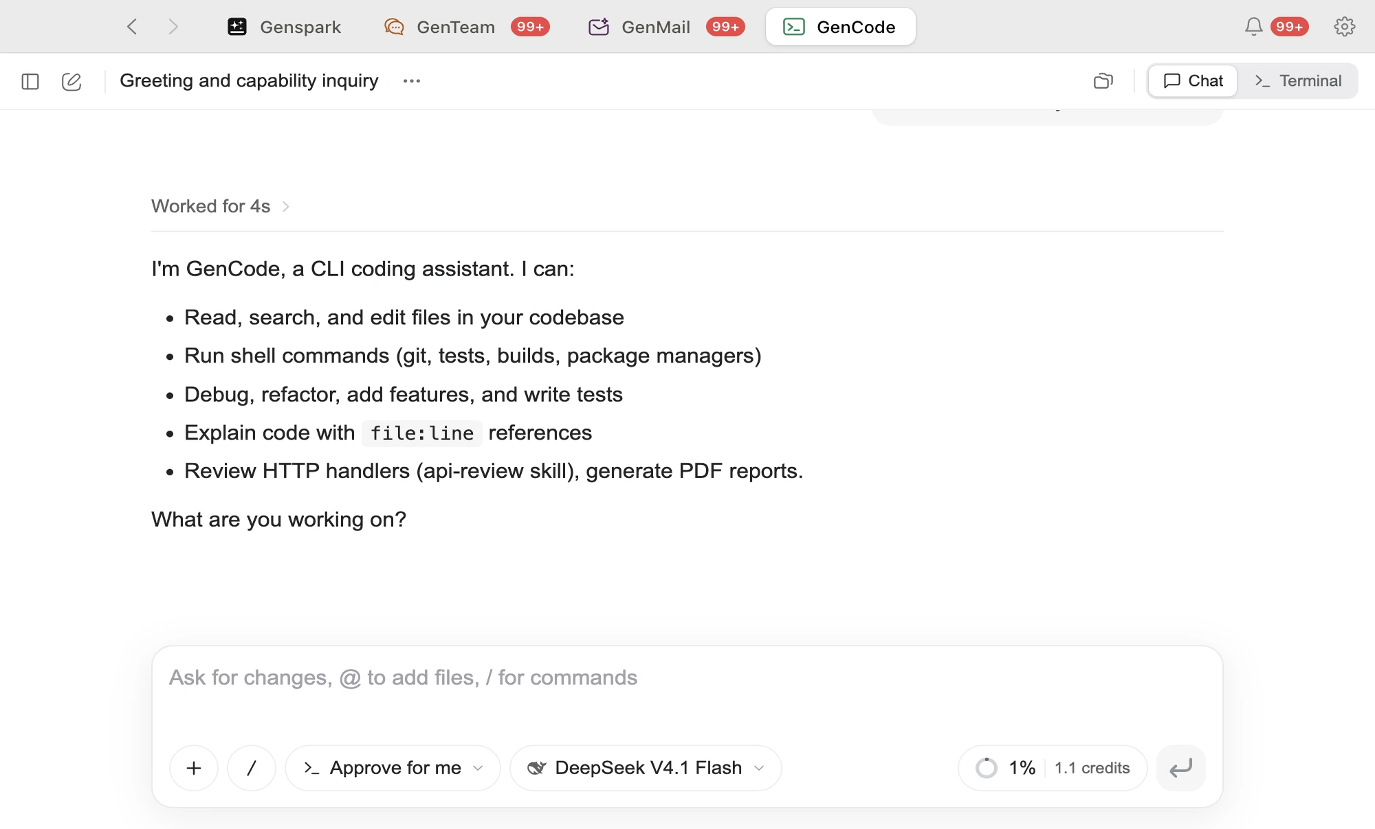Open notifications bell
1375x829 pixels.
1253,27
